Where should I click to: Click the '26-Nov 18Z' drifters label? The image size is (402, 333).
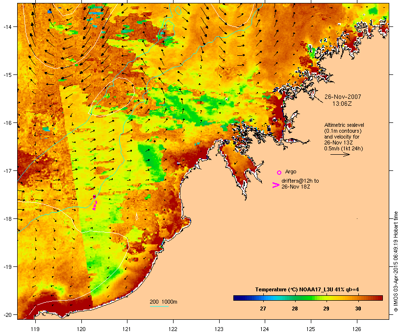coord(296,187)
